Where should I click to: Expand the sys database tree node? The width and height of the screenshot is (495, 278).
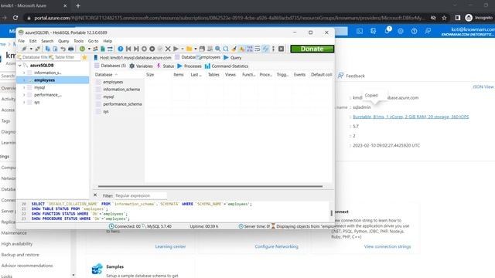[x=24, y=102]
